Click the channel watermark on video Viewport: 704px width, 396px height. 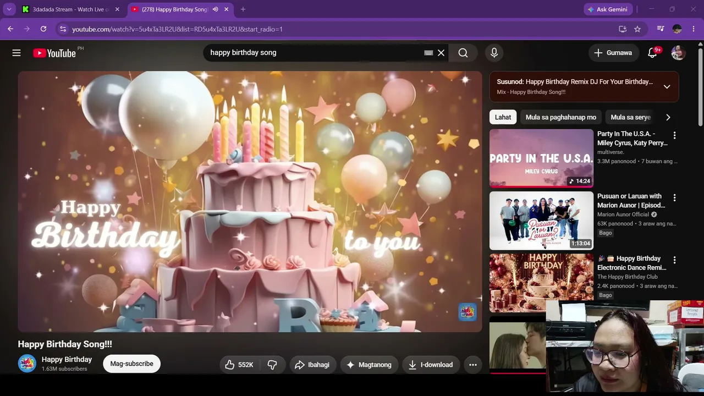pyautogui.click(x=468, y=312)
